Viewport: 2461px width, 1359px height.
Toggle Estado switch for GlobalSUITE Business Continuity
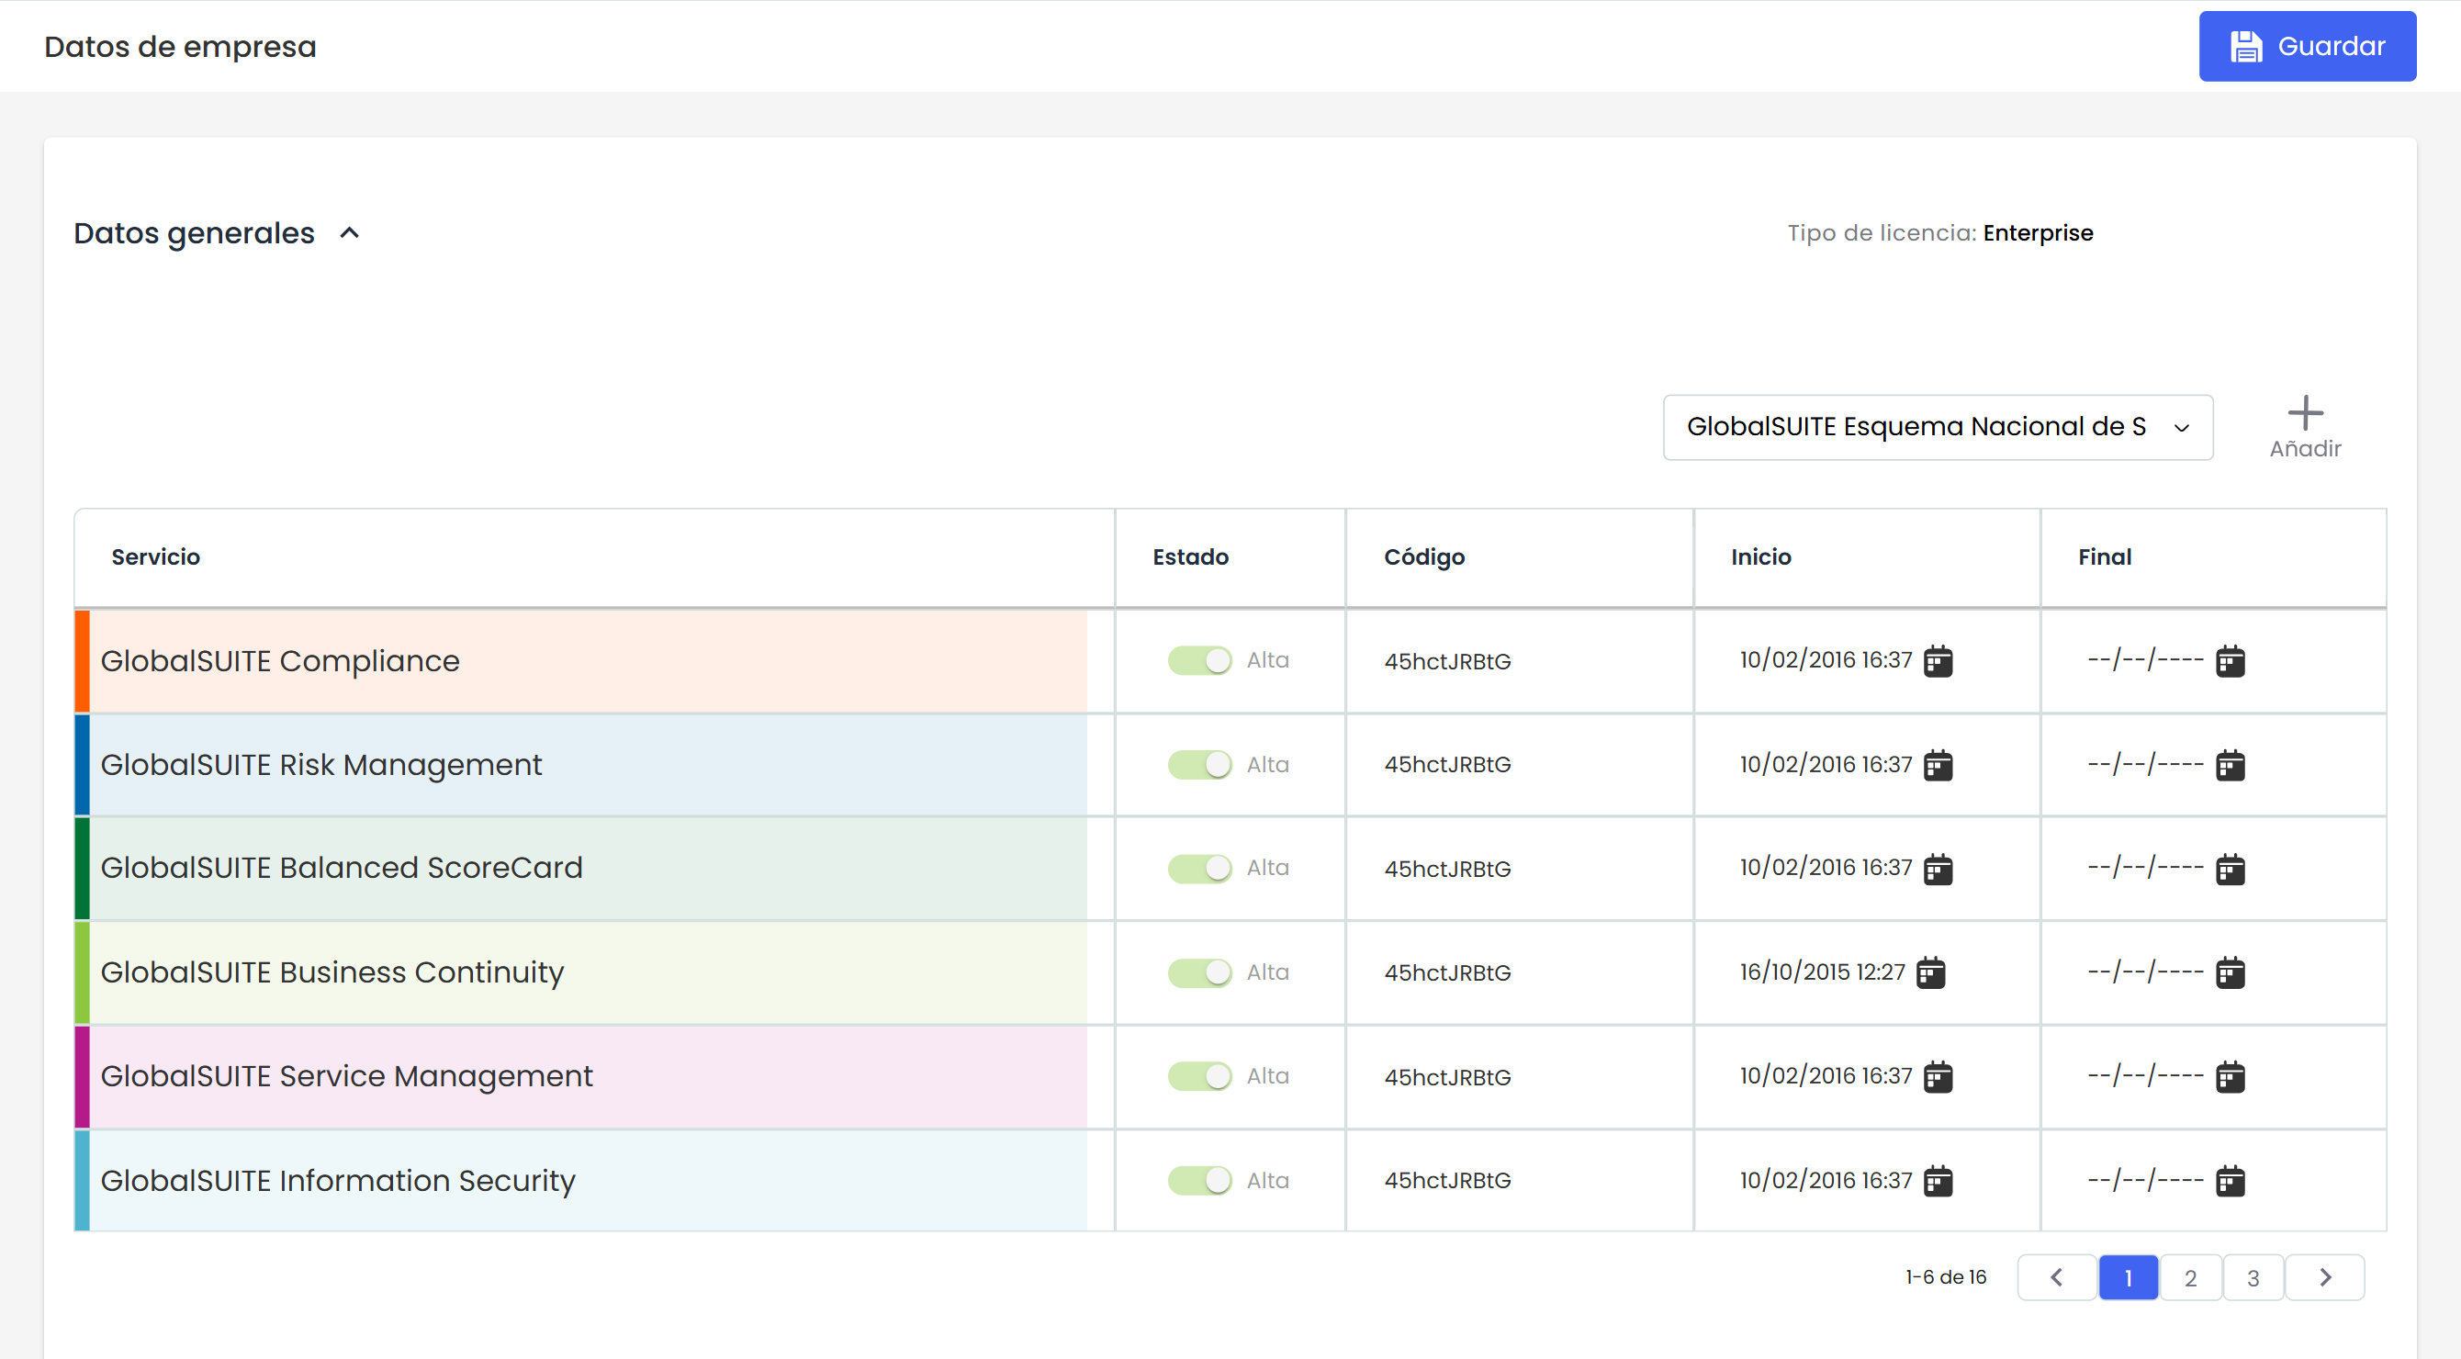(1199, 972)
